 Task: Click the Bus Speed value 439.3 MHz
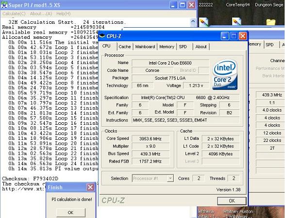coord(151,154)
